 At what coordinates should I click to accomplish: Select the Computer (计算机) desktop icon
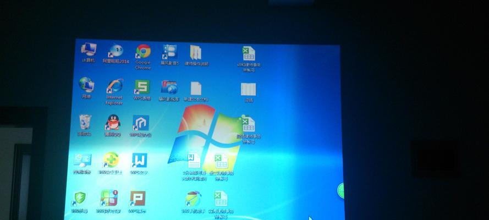[x=88, y=52]
